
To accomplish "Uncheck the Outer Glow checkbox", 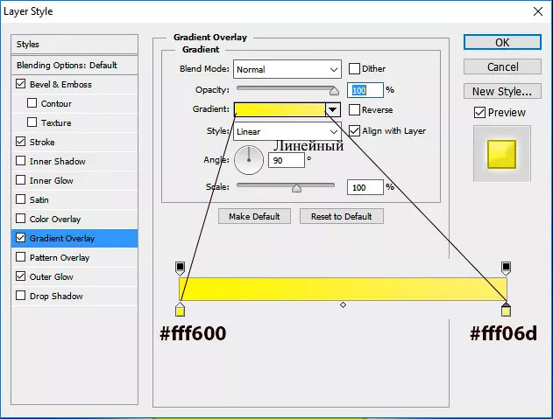I will [20, 276].
